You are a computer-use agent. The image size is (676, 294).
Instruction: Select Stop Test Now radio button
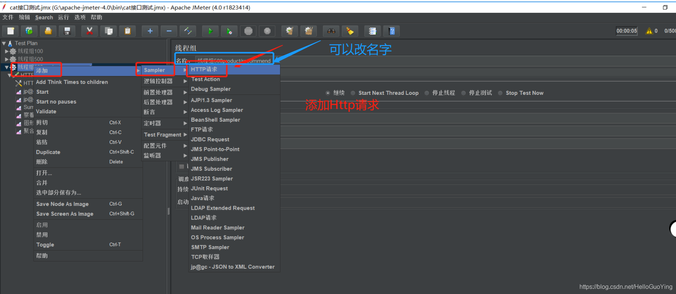[500, 93]
